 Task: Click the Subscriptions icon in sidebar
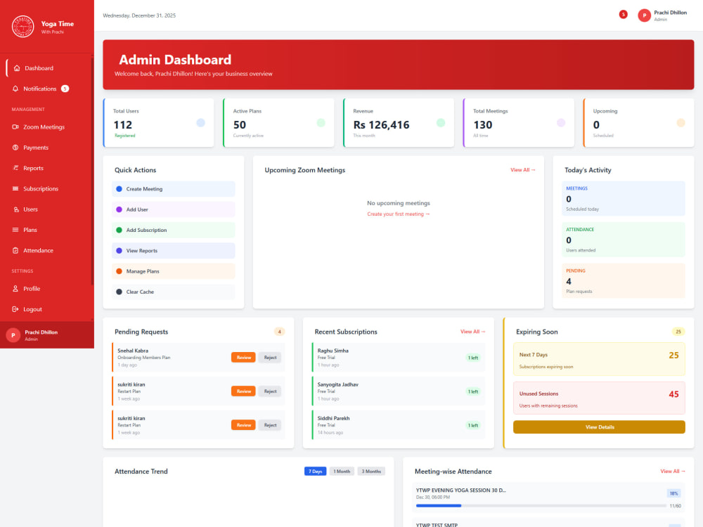point(15,188)
